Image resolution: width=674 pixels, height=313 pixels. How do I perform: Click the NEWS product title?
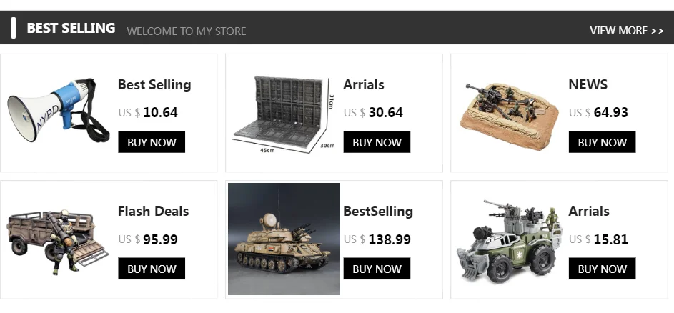[588, 84]
